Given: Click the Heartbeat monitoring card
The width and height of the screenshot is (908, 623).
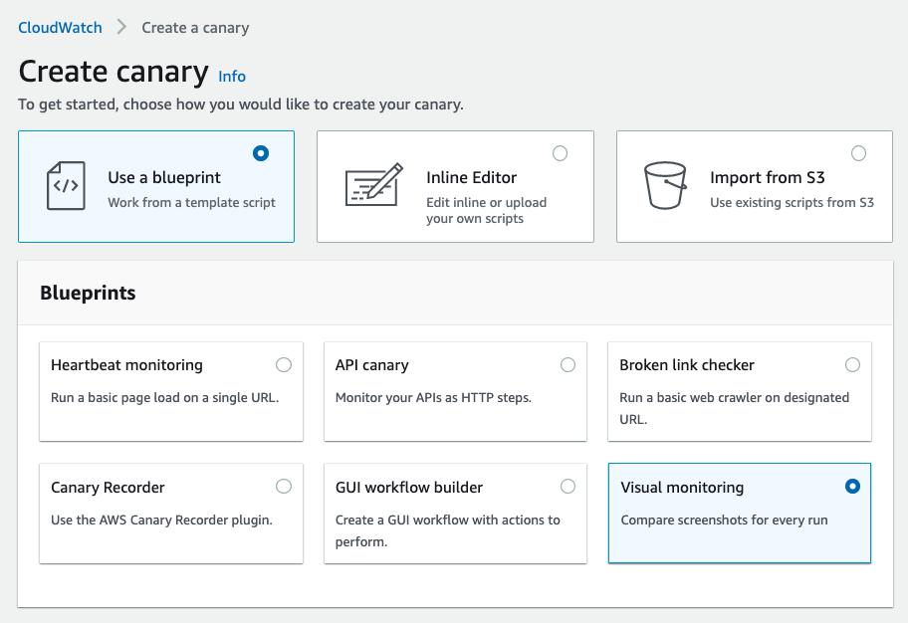Looking at the screenshot, I should pyautogui.click(x=170, y=392).
